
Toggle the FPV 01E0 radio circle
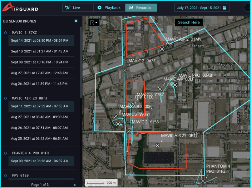pyautogui.click(x=6, y=176)
